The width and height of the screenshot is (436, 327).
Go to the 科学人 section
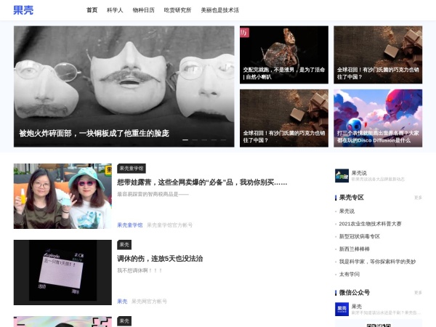(x=115, y=10)
